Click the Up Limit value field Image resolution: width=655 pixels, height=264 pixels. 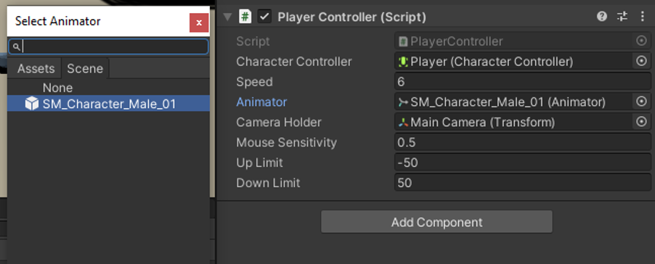pos(523,162)
